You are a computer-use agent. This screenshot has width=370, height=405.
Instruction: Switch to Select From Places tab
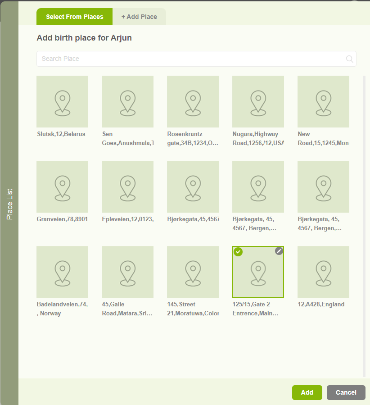(x=74, y=17)
